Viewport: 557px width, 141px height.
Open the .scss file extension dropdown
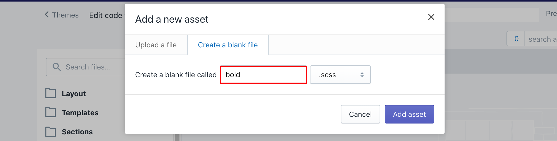coord(340,75)
